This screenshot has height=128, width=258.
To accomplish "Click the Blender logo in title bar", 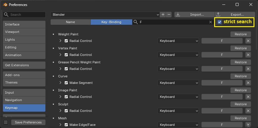I will [x=5, y=4].
